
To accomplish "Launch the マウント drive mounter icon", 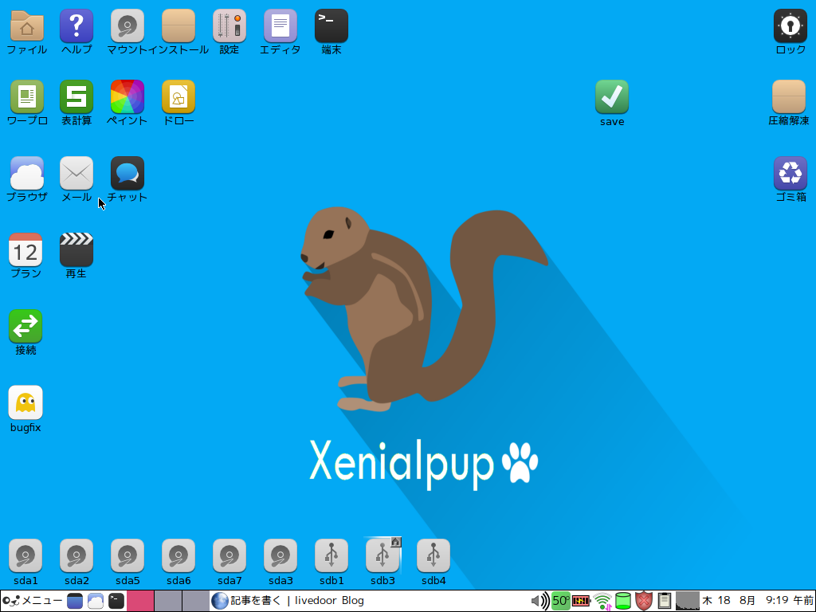I will (x=127, y=26).
